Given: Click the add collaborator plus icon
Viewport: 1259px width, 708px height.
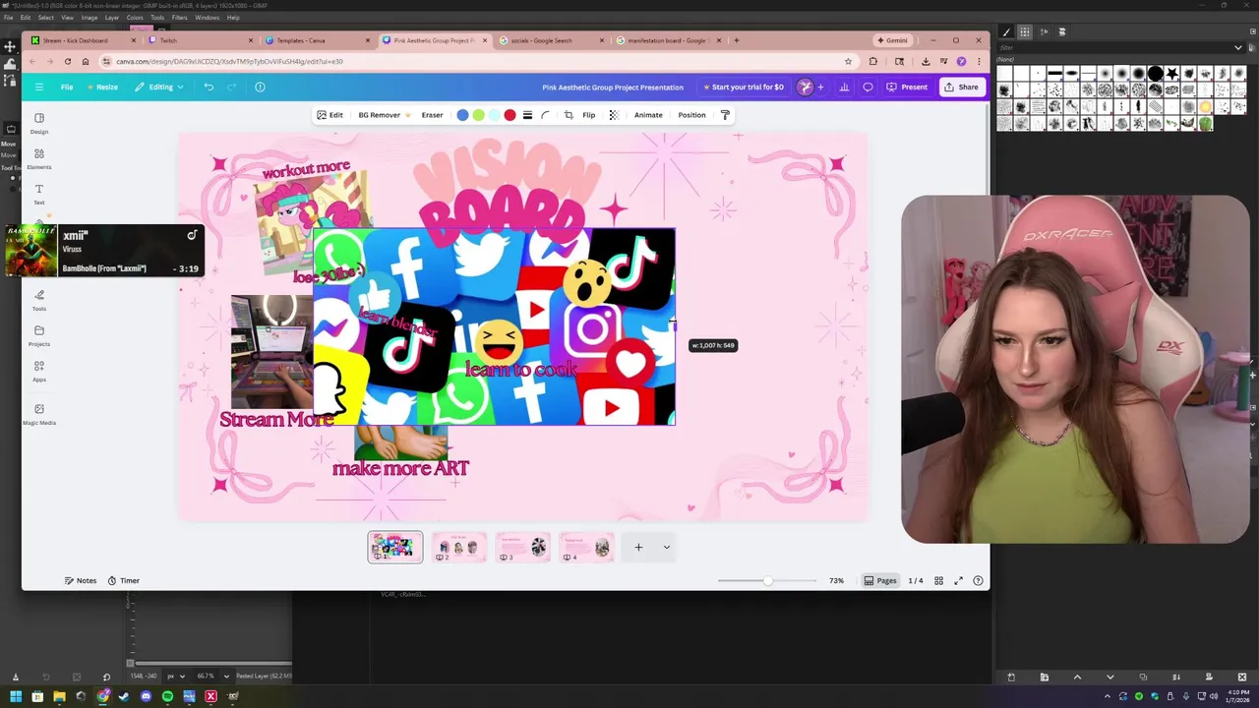Looking at the screenshot, I should point(820,87).
